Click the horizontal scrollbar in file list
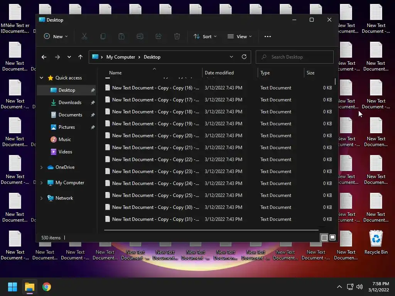The image size is (395, 296). (211, 230)
